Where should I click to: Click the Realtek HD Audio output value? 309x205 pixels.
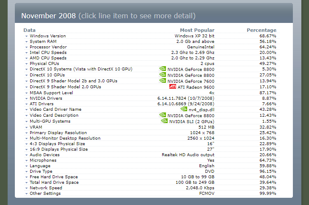point(188,155)
